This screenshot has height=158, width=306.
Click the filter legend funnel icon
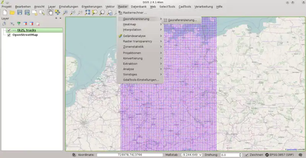click(x=18, y=24)
